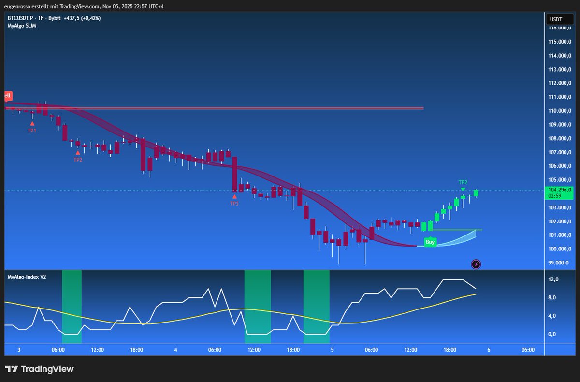The width and height of the screenshot is (580, 382).
Task: Click the date label 3 on time axis
Action: pyautogui.click(x=19, y=350)
